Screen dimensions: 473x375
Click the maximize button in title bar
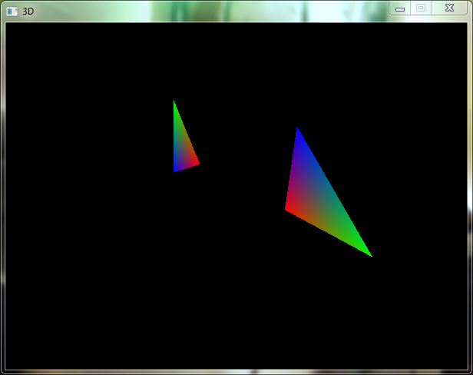(420, 7)
